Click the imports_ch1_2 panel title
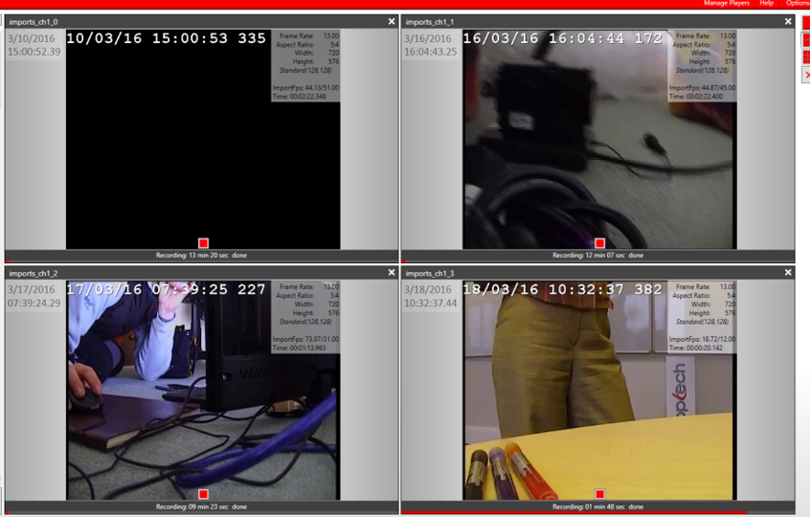 point(34,274)
